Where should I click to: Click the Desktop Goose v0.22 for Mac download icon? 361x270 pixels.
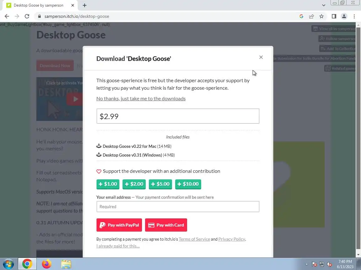point(99,146)
